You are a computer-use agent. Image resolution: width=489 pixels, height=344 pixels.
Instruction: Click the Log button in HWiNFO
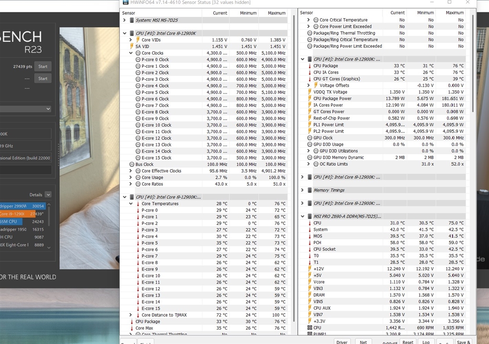coord(425,342)
